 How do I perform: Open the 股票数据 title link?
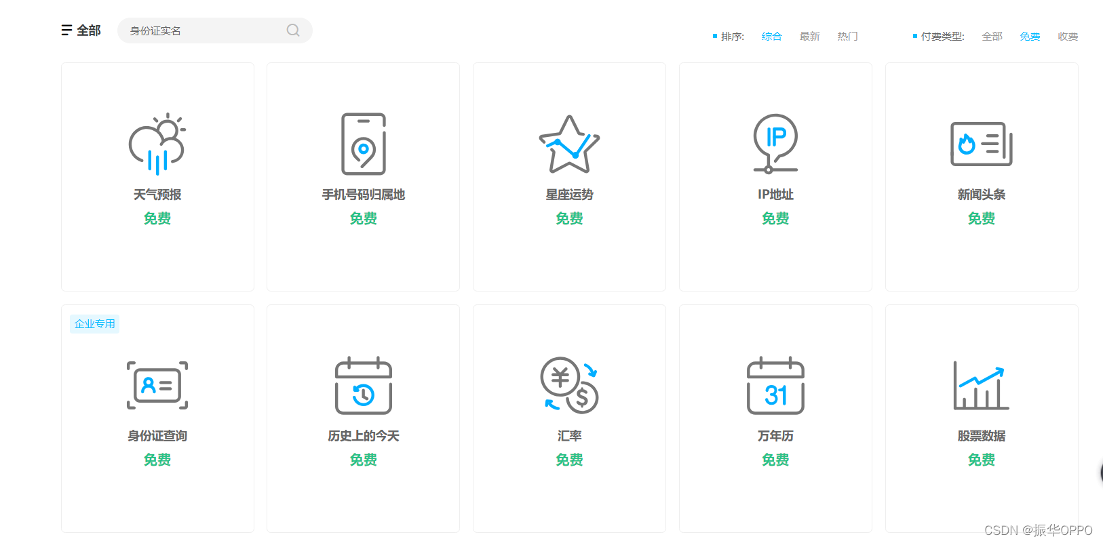tap(982, 436)
